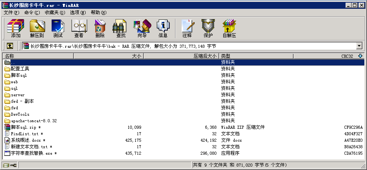The image size is (367, 170).
Task: Click the View (查看) toolbar icon
Action: pyautogui.click(x=79, y=28)
